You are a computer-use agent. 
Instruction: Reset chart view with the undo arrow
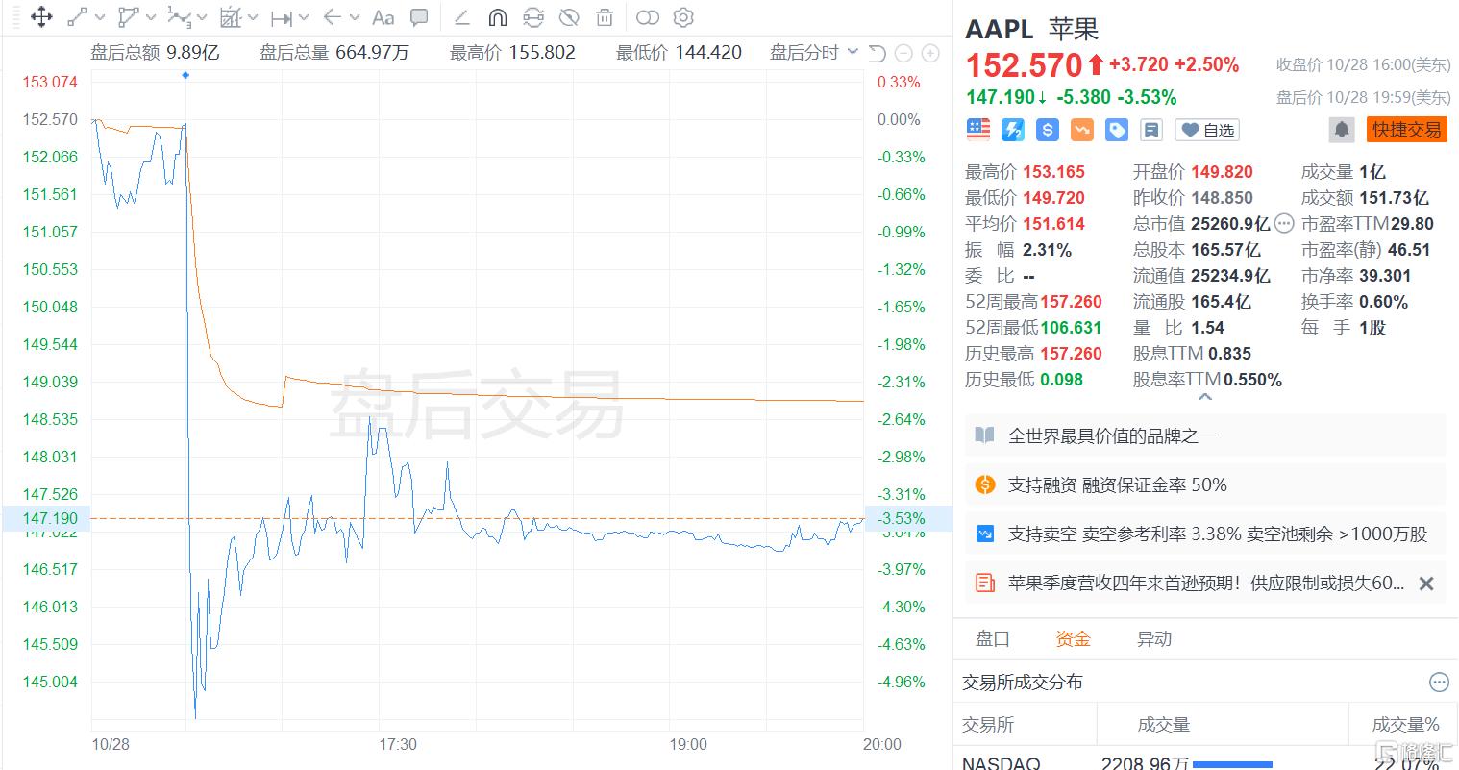pos(877,53)
